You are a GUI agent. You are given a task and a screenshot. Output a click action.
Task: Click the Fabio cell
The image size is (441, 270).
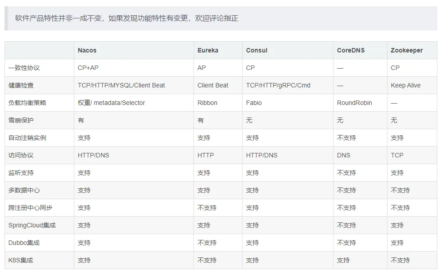(x=254, y=103)
